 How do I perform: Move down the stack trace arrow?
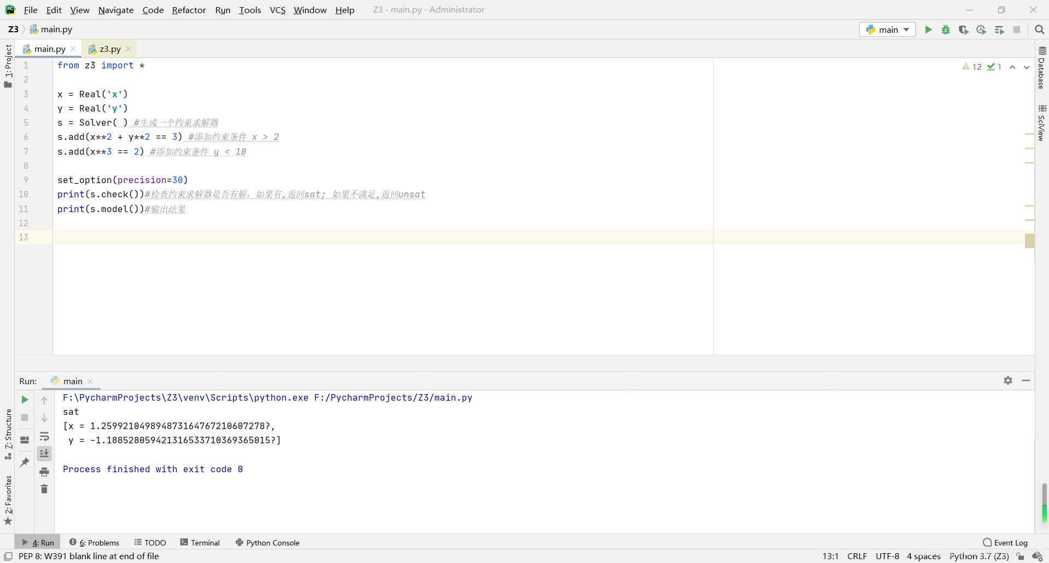click(x=44, y=418)
